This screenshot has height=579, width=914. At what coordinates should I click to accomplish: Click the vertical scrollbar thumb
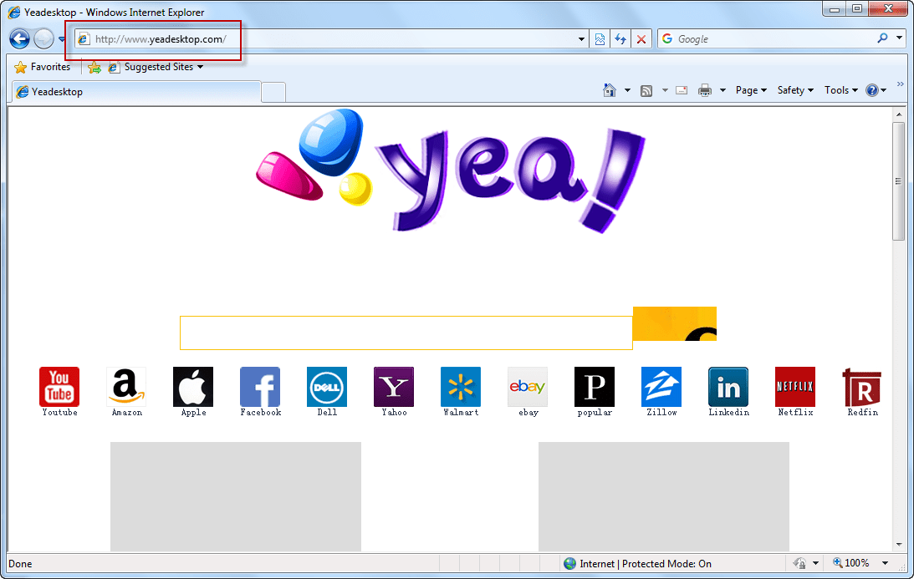click(x=898, y=181)
